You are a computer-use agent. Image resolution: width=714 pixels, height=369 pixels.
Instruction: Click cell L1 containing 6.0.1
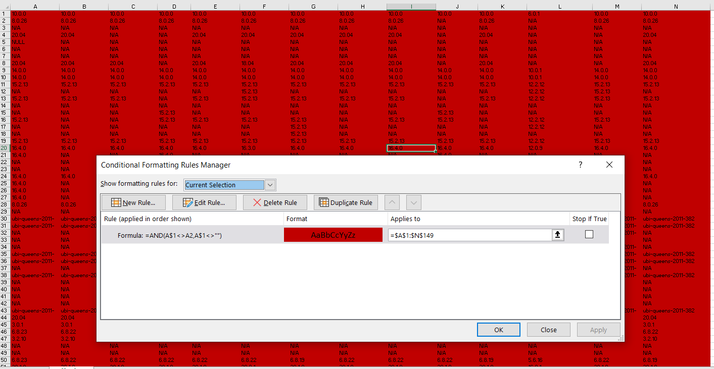pyautogui.click(x=559, y=14)
